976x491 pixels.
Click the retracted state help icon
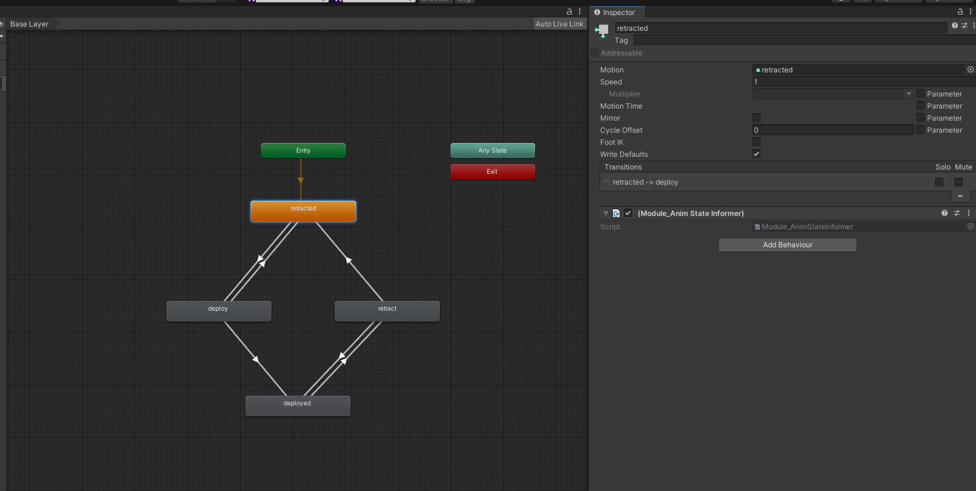tap(954, 25)
